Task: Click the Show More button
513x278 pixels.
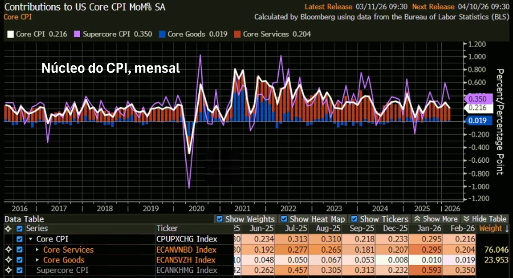Action: (436, 219)
